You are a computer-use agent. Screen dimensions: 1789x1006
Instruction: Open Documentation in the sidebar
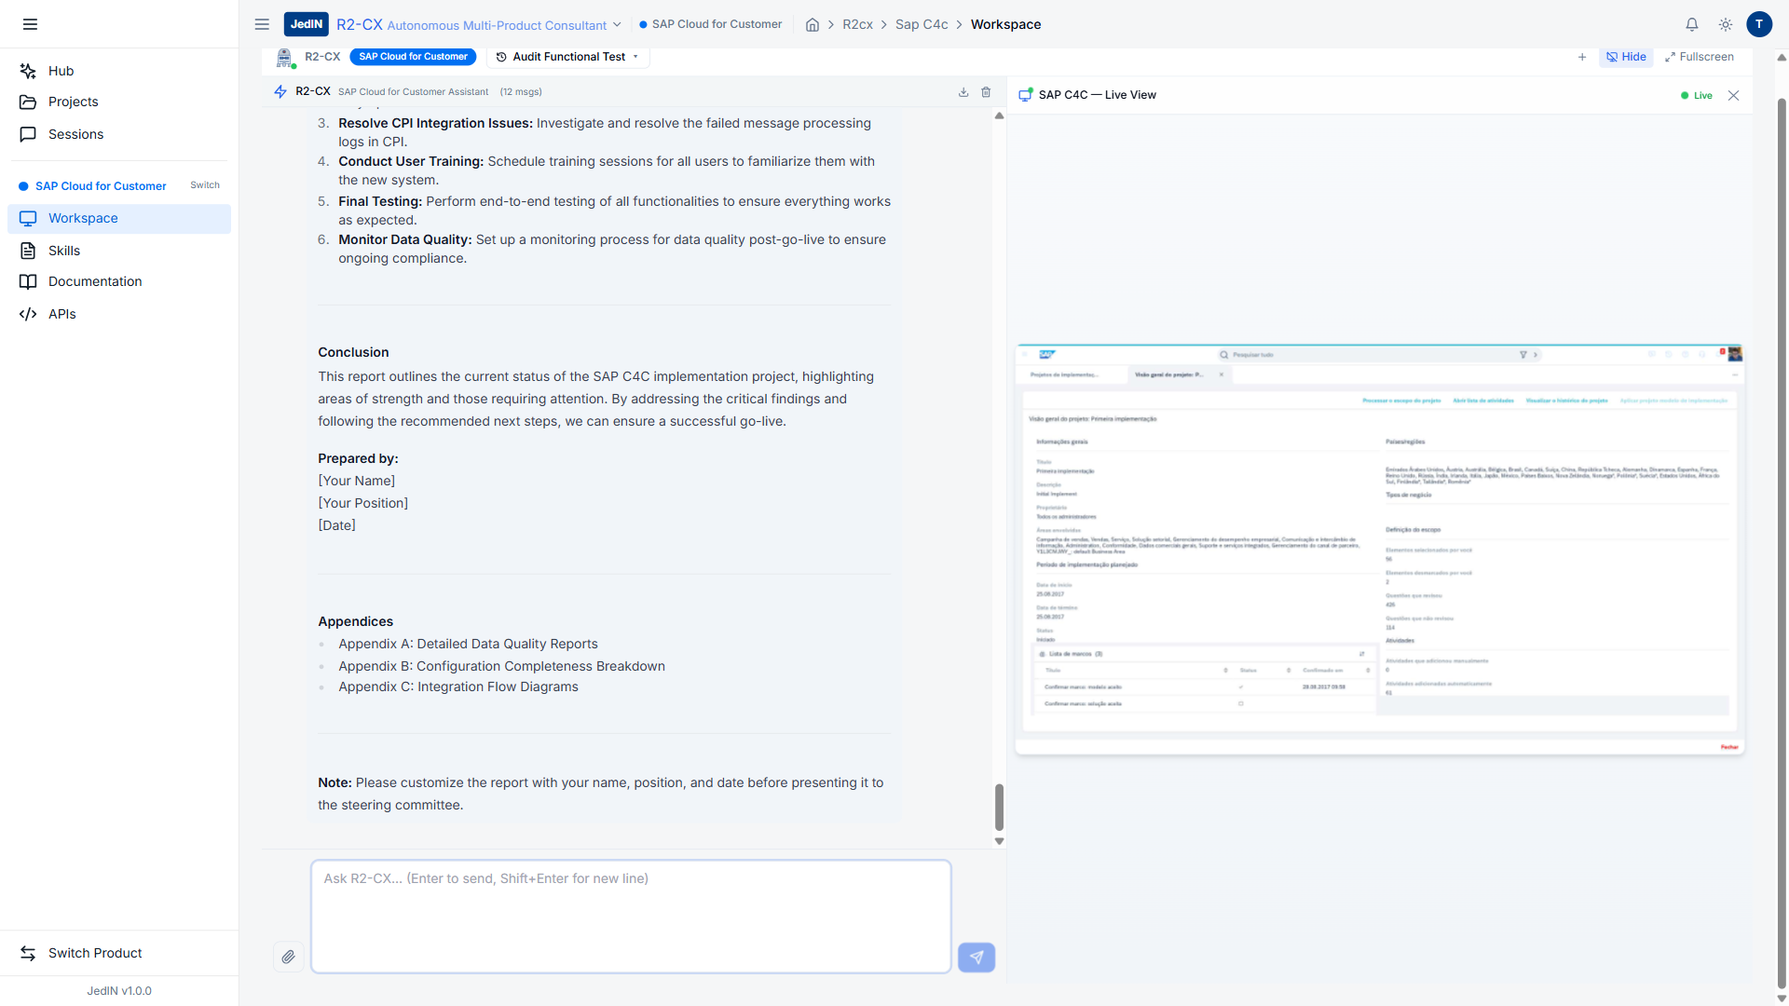[95, 281]
